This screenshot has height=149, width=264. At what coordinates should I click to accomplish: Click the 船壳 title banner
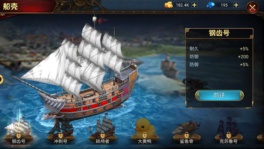[11, 7]
